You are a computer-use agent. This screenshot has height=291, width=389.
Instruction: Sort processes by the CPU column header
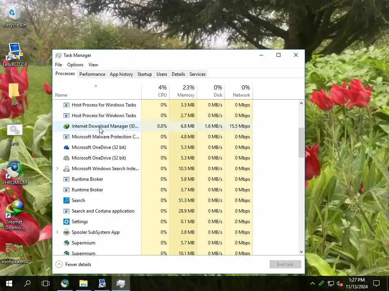click(x=155, y=91)
